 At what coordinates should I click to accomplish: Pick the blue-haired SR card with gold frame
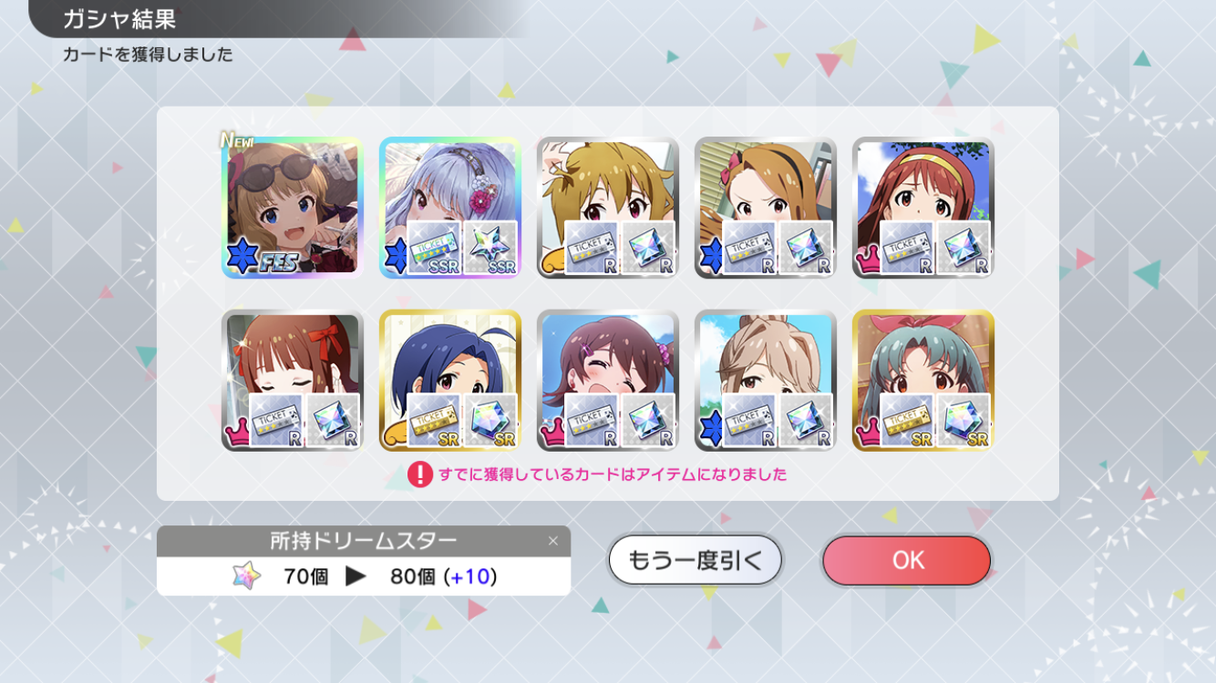450,381
